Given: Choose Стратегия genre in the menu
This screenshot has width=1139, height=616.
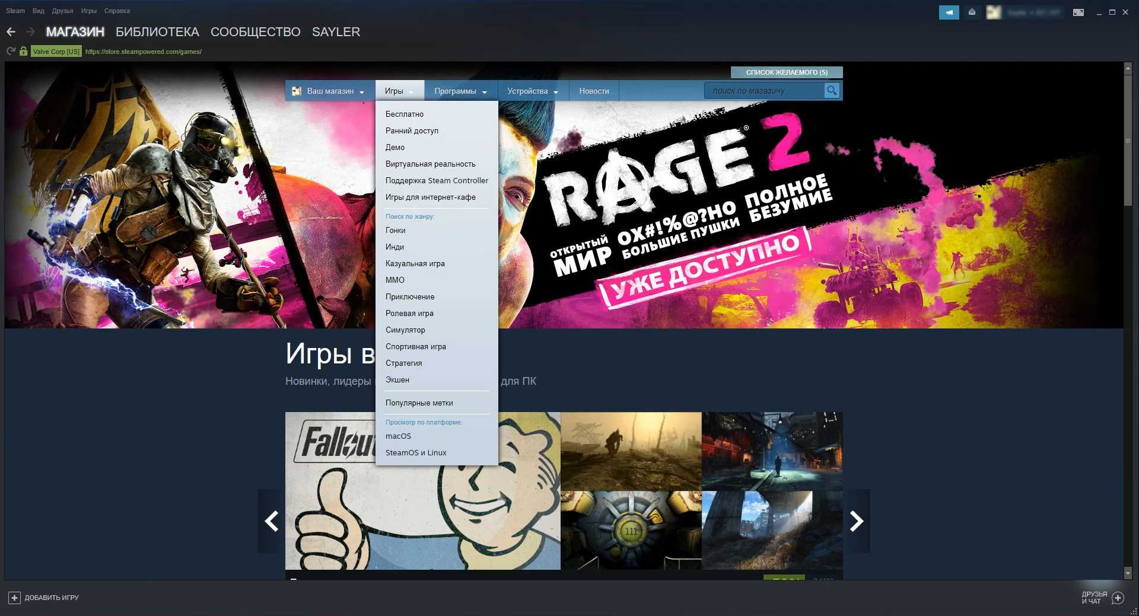Looking at the screenshot, I should coord(403,363).
